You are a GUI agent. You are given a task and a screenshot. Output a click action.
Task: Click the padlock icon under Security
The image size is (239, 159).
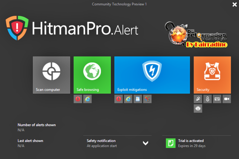207,99
